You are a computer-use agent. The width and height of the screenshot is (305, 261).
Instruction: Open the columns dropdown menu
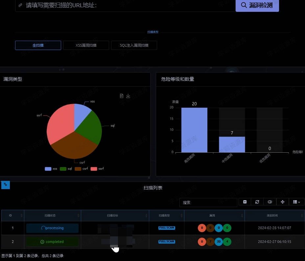click(x=297, y=202)
